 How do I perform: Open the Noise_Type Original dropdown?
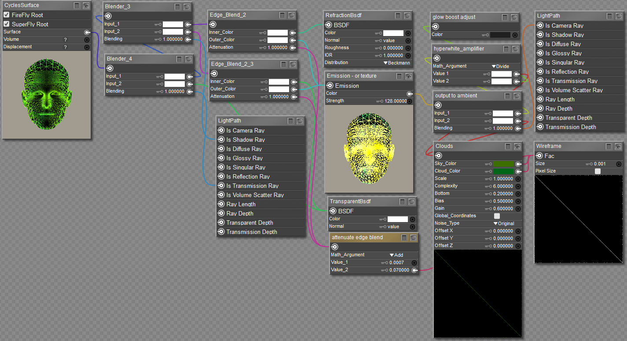[x=503, y=223]
